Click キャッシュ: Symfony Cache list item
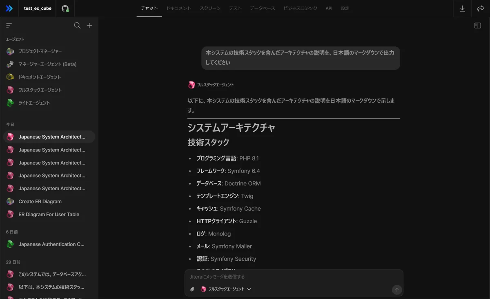 click(228, 209)
